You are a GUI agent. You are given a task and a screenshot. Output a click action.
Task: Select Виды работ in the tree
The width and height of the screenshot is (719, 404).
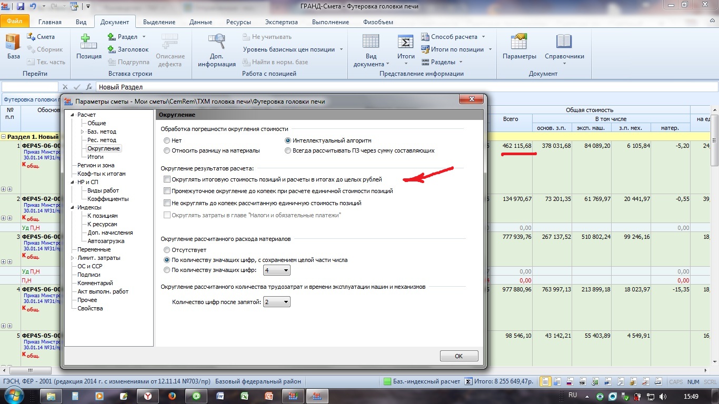pyautogui.click(x=103, y=190)
